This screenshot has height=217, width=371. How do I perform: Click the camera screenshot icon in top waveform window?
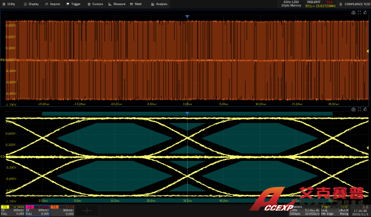pyautogui.click(x=353, y=13)
